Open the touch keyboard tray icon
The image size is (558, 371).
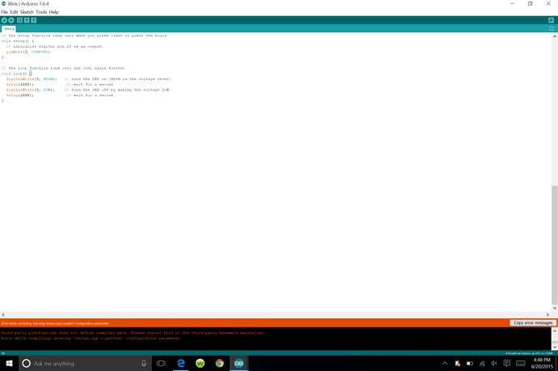pyautogui.click(x=521, y=363)
